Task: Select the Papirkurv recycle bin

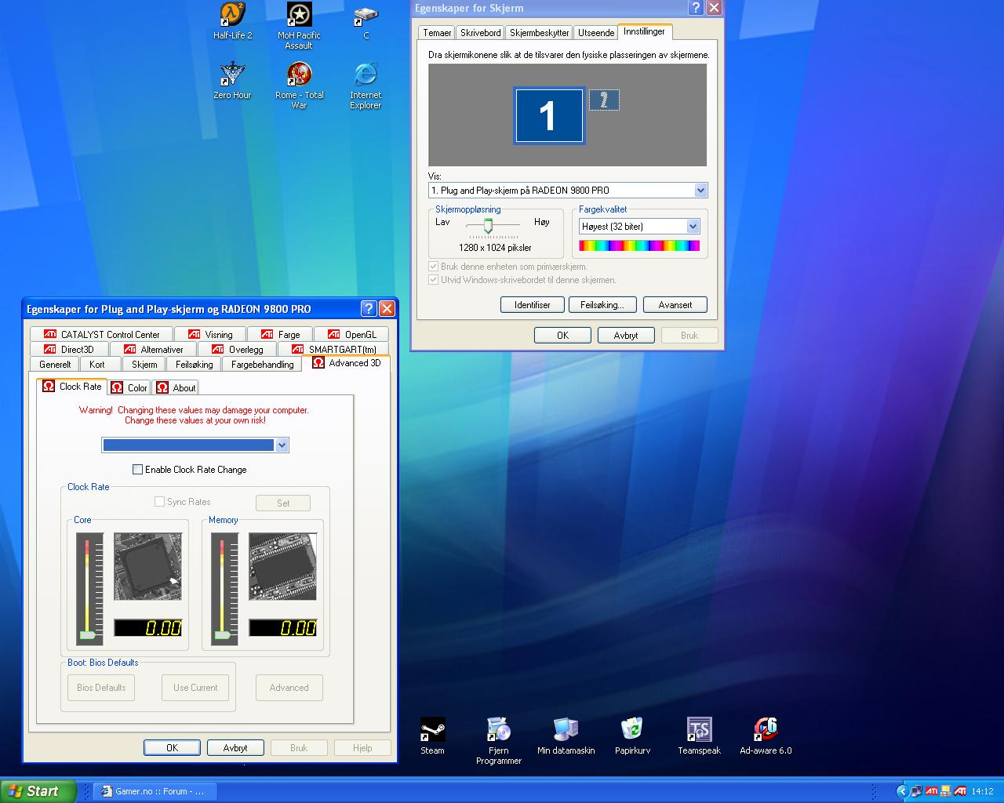Action: tap(632, 736)
